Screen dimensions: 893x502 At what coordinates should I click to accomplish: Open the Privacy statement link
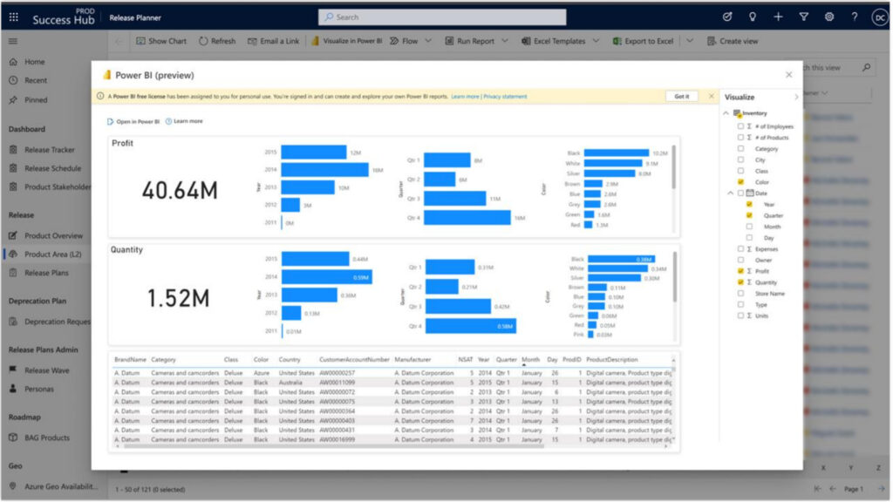(x=505, y=97)
